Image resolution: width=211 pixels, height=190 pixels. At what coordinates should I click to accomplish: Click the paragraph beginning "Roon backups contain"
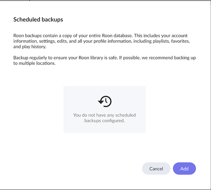click(102, 41)
